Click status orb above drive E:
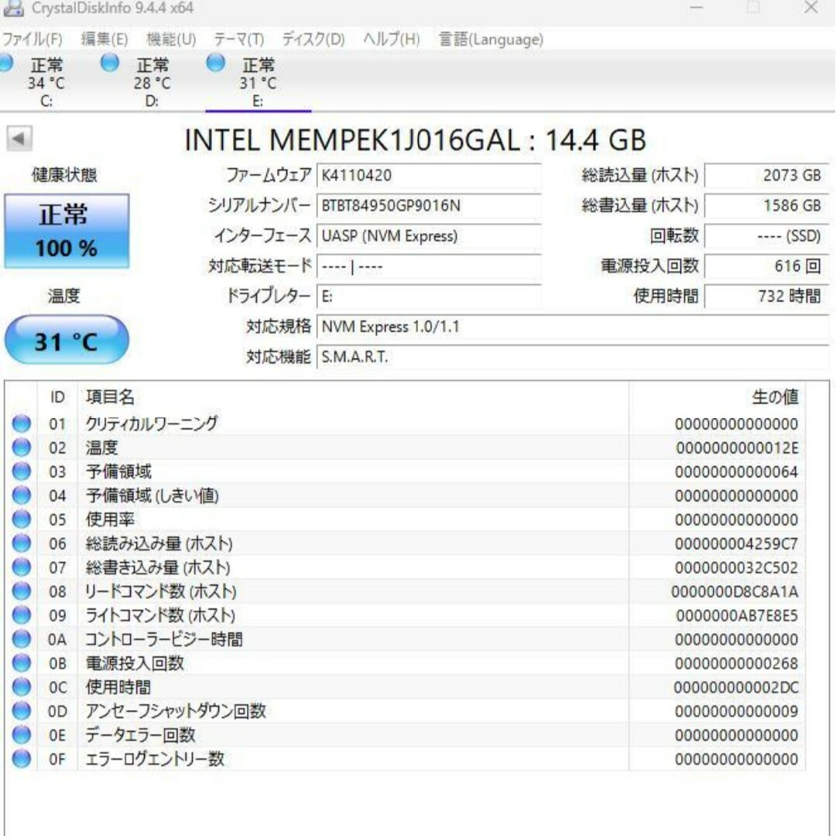Viewport: 836px width, 836px height. coord(215,63)
